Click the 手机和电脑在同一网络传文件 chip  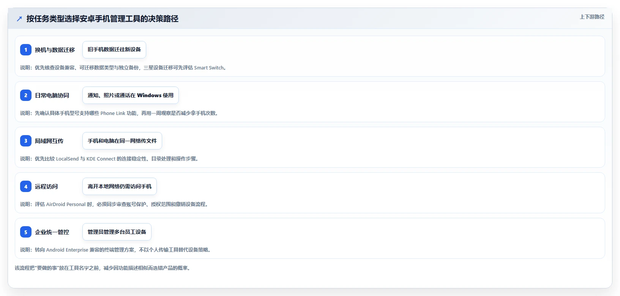point(122,141)
